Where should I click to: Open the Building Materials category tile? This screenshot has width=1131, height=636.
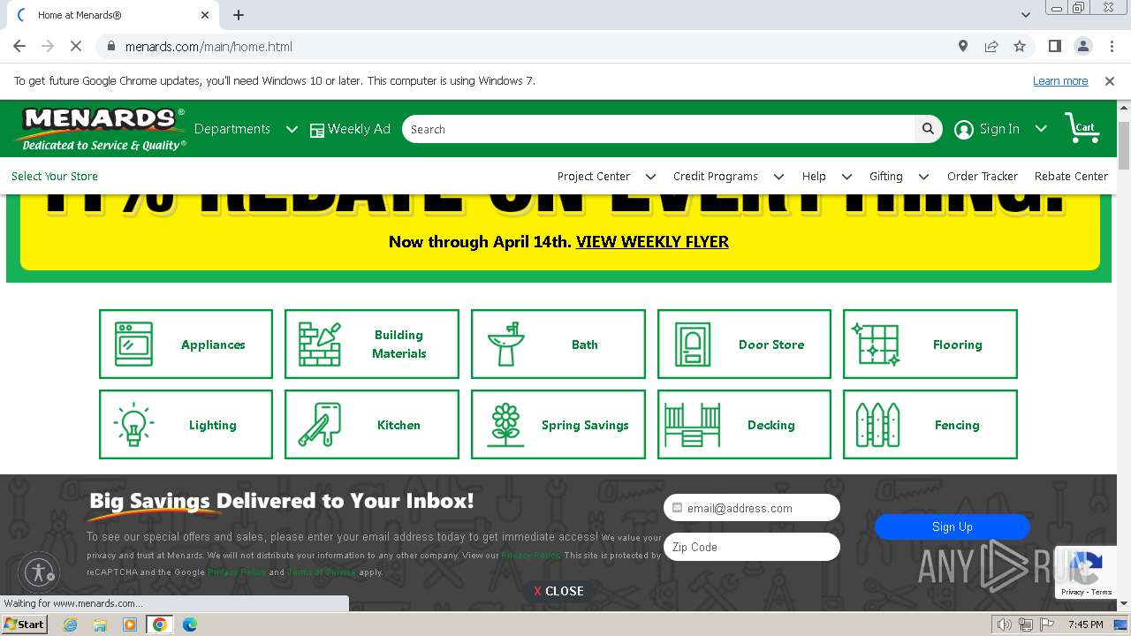372,344
